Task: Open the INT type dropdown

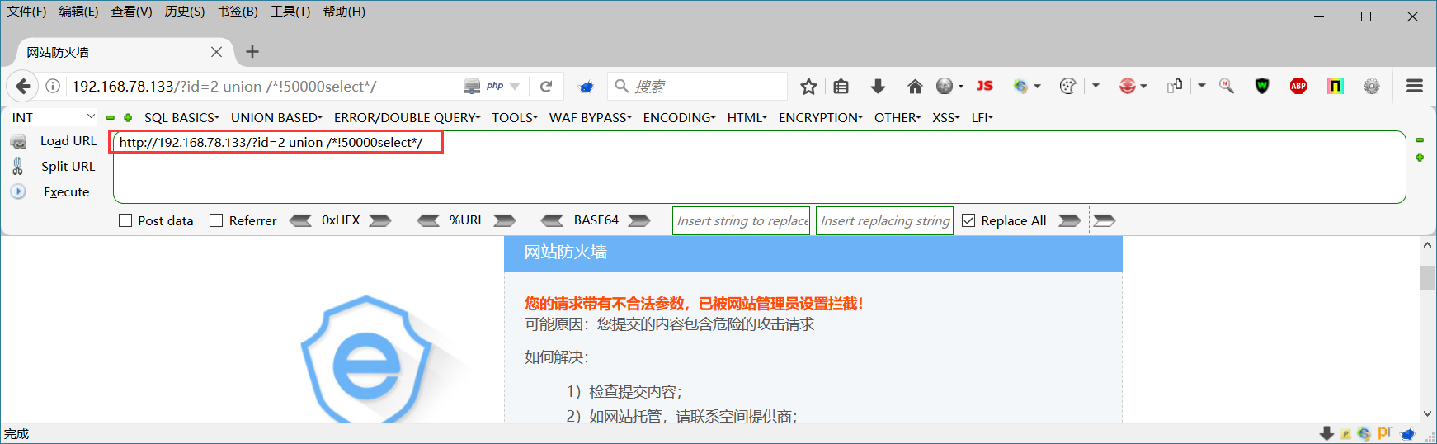Action: pos(54,117)
